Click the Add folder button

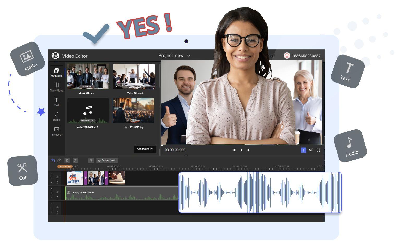[x=145, y=149]
